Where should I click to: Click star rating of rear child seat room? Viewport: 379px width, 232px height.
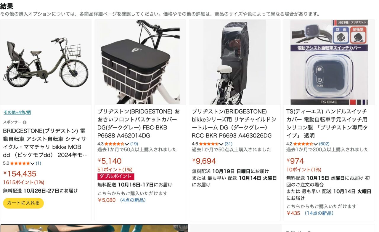[209, 144]
